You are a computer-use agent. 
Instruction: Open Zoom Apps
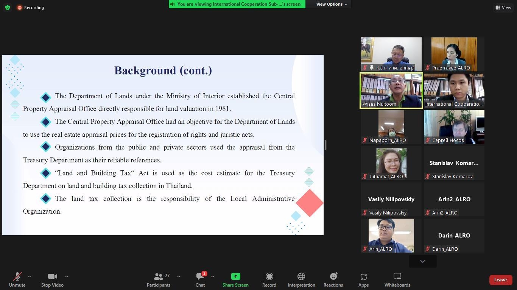point(363,280)
